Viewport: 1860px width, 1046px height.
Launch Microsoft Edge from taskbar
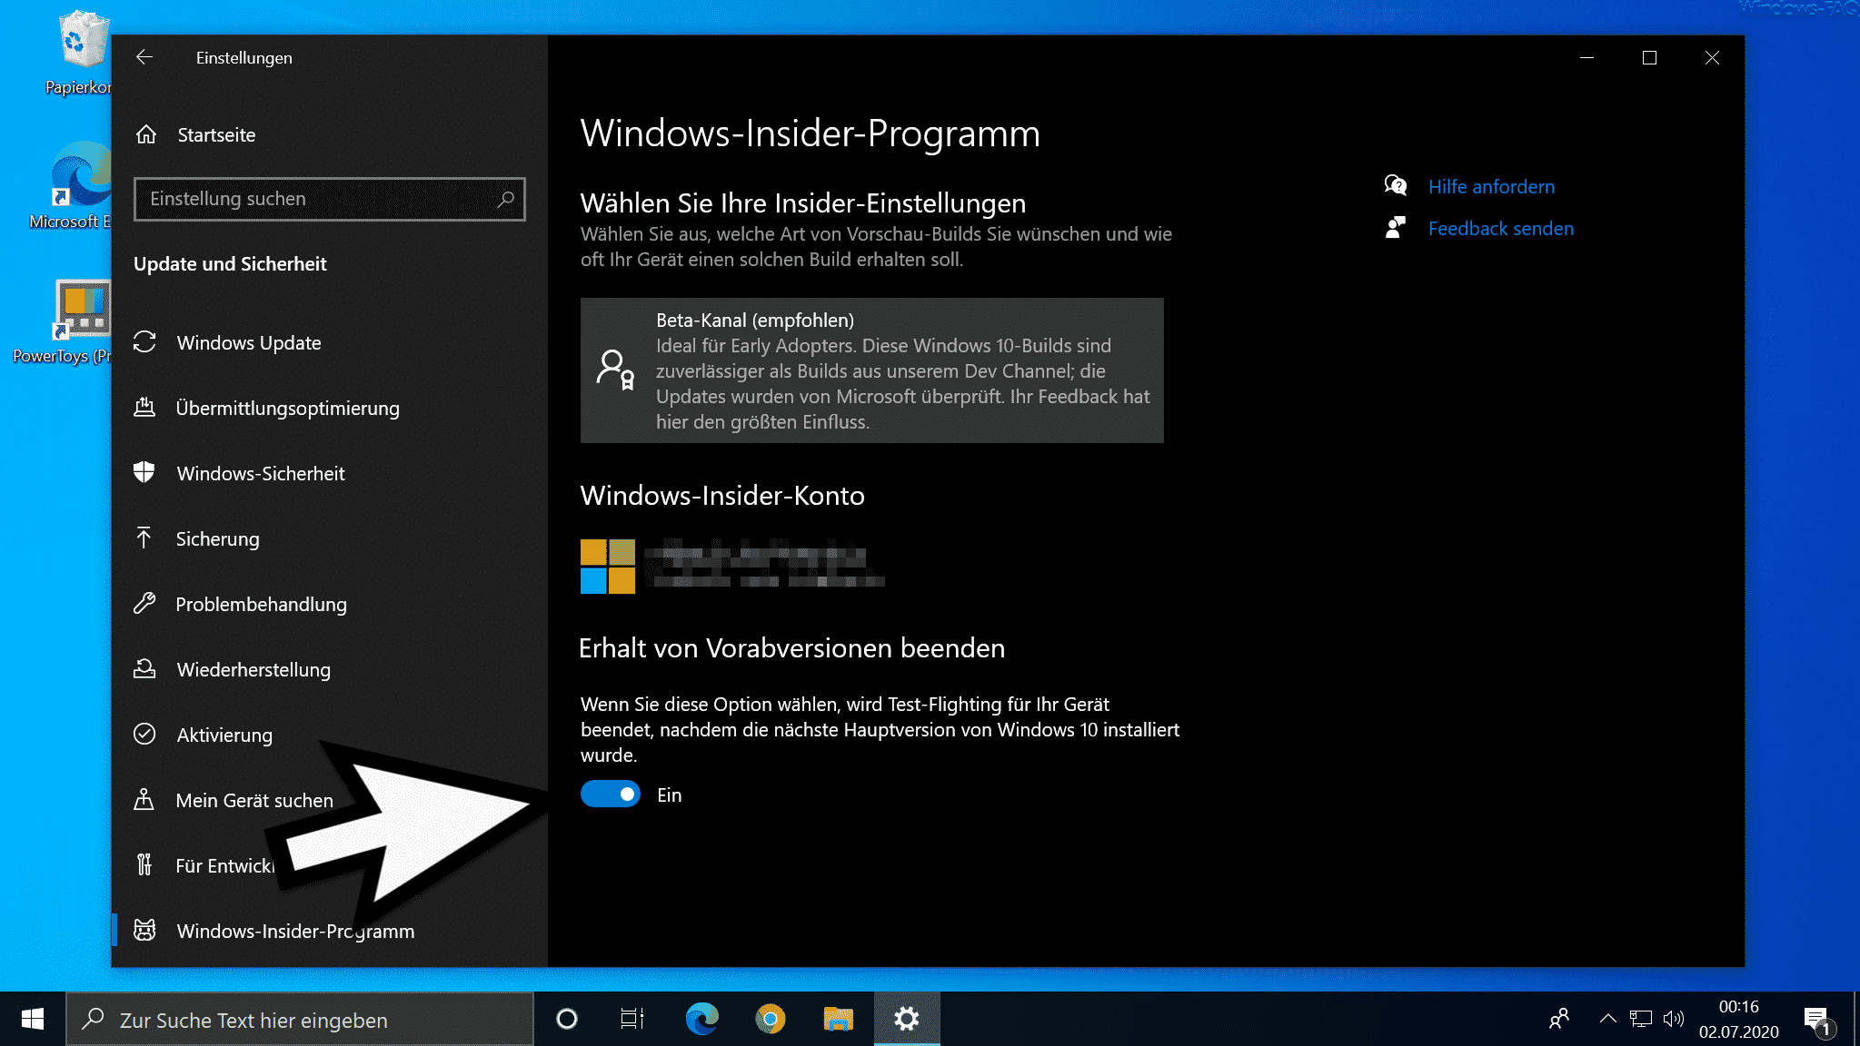[x=701, y=1019]
